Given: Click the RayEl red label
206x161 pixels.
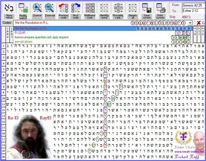Looking at the screenshot, I should [45, 118].
